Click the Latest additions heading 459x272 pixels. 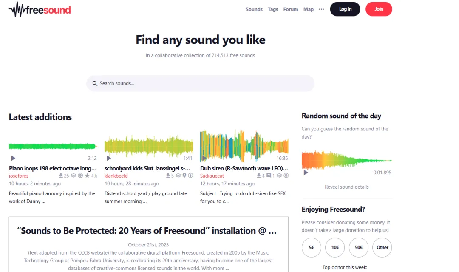click(40, 117)
